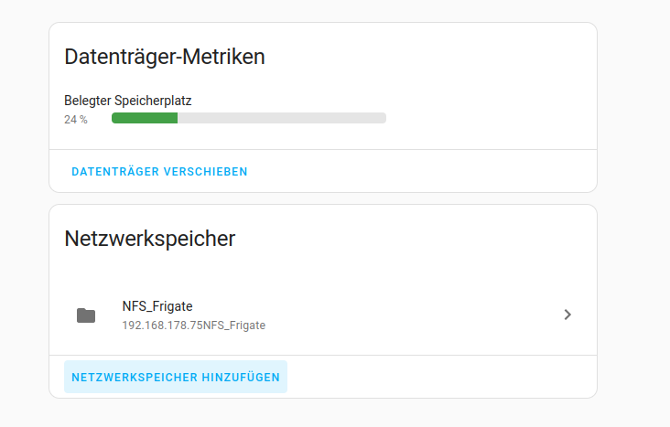
Task: Click empty footer area right of Netzwerkspeicher hinzufügen
Action: coord(439,377)
